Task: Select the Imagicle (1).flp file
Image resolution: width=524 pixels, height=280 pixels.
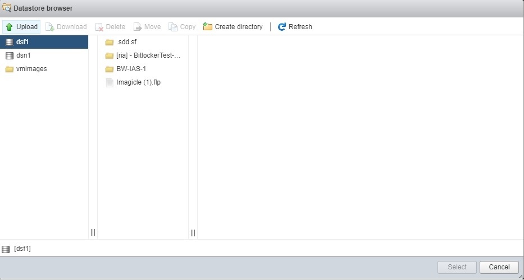Action: (x=138, y=82)
